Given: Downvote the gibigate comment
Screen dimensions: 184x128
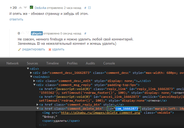Looking at the screenshot, I should point(27,33).
